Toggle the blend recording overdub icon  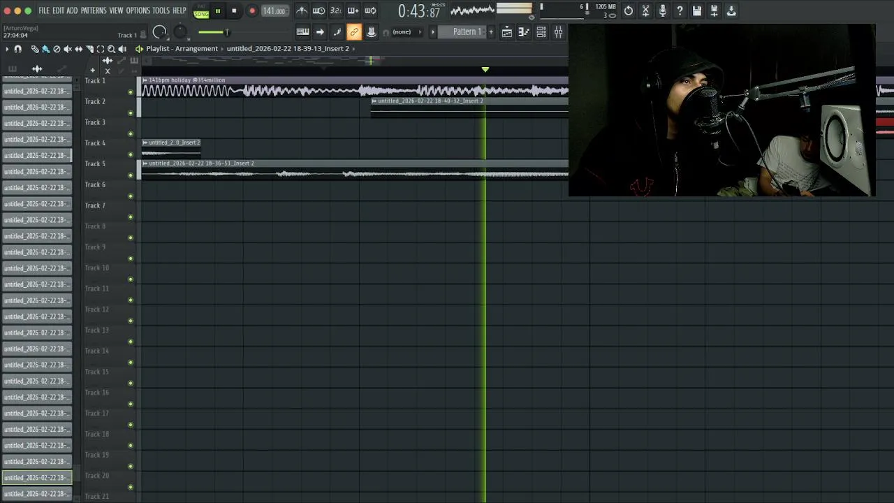point(353,10)
